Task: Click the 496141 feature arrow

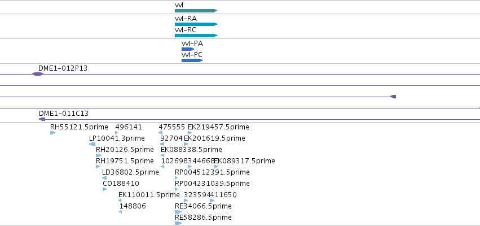Action: point(117,133)
